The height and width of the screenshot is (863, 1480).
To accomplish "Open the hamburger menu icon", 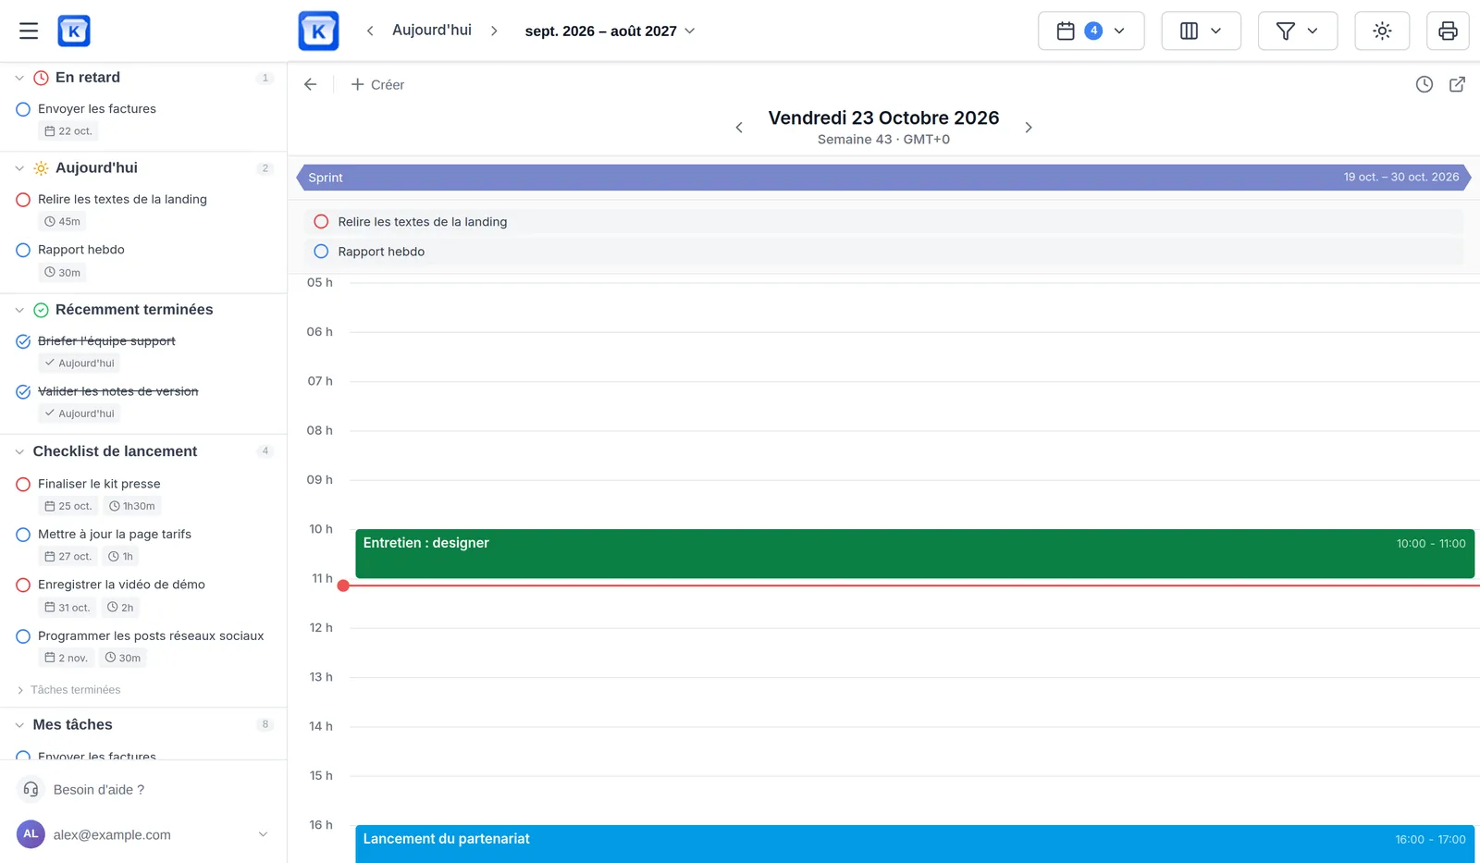I will click(x=29, y=31).
